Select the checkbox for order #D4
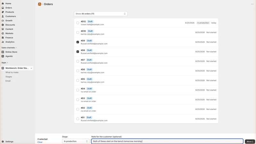Image resolution: width=256 pixels, height=144 pixels. [78, 90]
